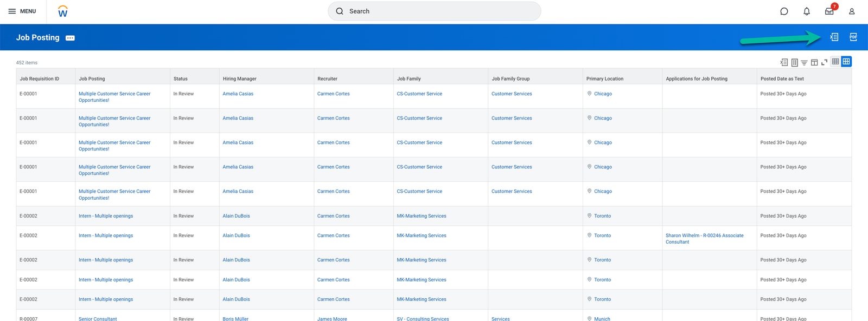The width and height of the screenshot is (868, 321).
Task: Click the Hiring Manager column header
Action: click(239, 79)
